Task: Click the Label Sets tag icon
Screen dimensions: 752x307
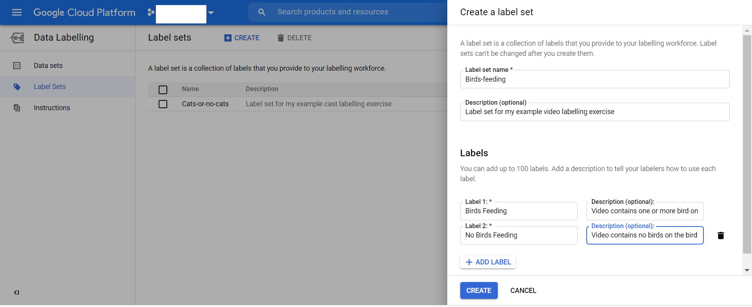Action: (x=17, y=87)
